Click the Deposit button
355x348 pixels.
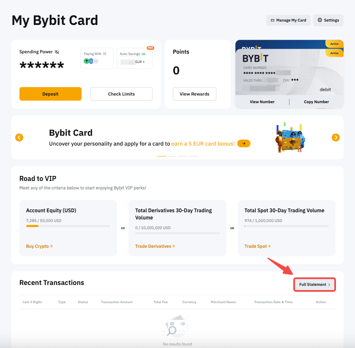tap(50, 94)
